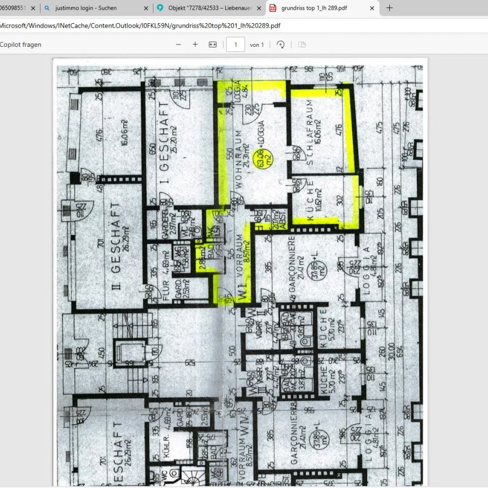Zoom in on the PDF
The width and height of the screenshot is (488, 488).
click(x=195, y=45)
